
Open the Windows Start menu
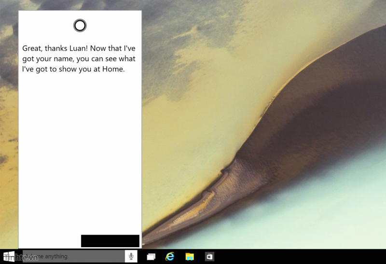point(9,256)
